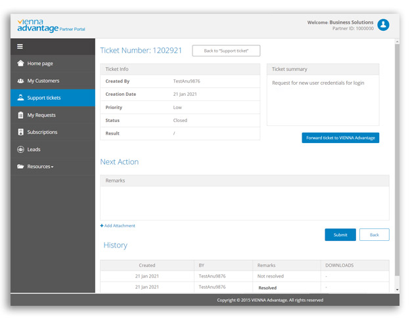The width and height of the screenshot is (410, 319).
Task: Click the Back button
Action: (374, 234)
